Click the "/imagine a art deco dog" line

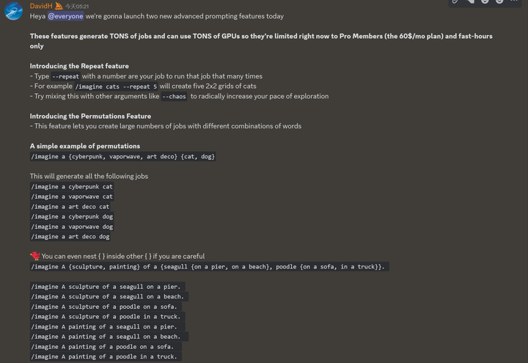(70, 236)
